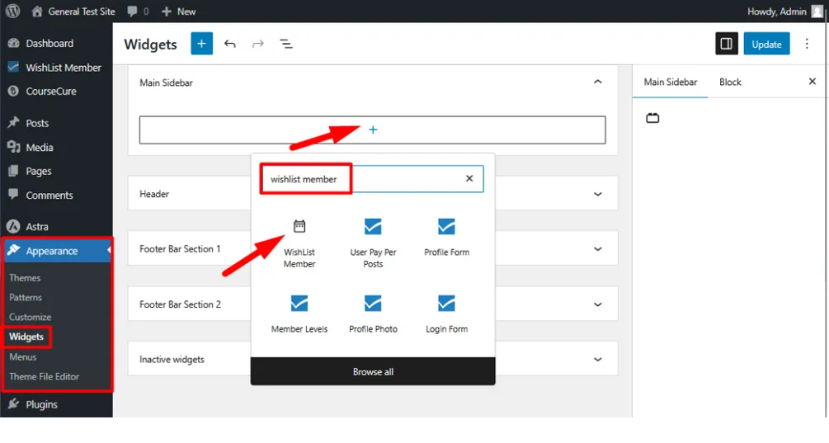Screen dimensions: 829x443
Task: Expand Footer Bar Section 2
Action: click(597, 304)
